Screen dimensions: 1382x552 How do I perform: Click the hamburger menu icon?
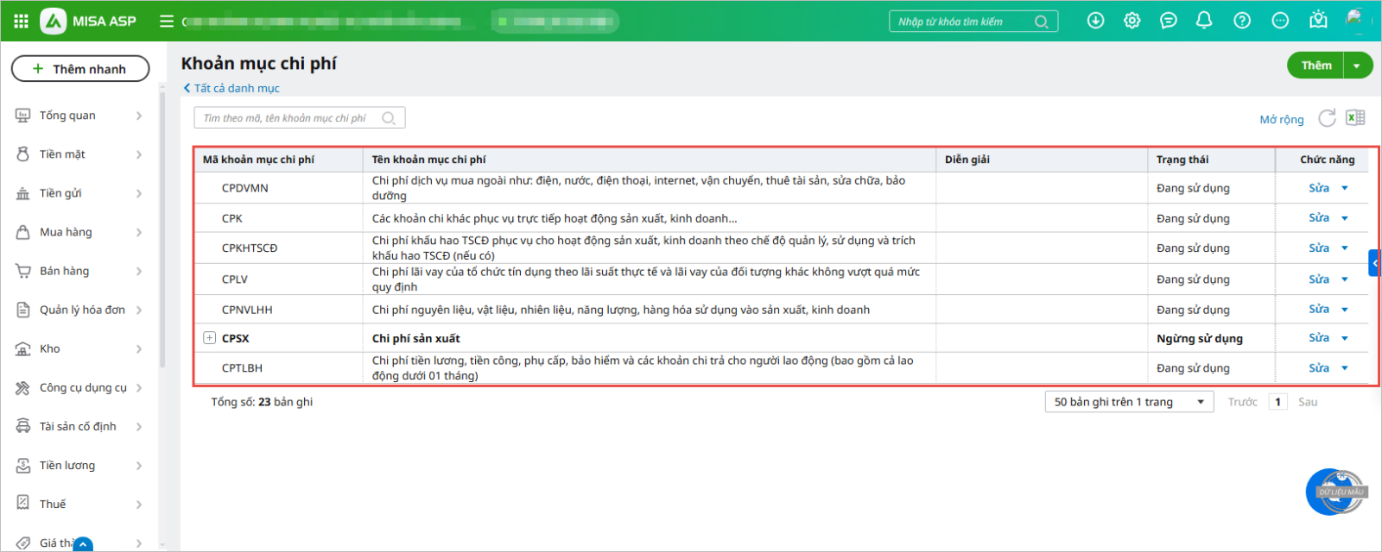(167, 21)
